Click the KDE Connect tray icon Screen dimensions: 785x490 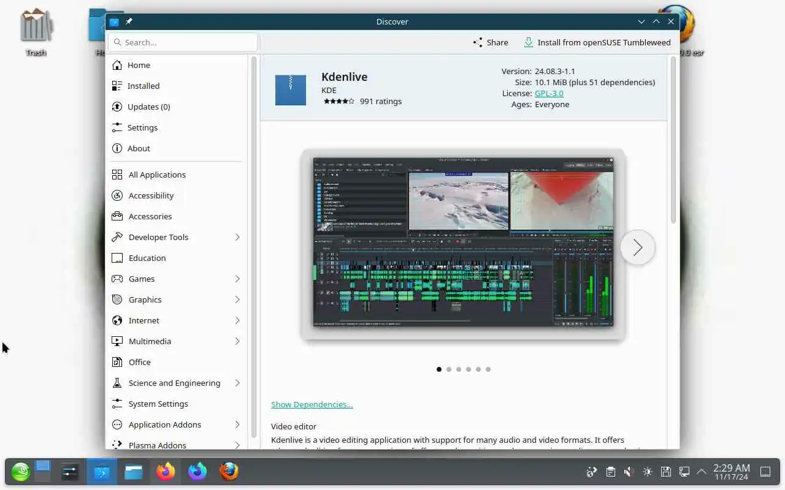point(592,472)
